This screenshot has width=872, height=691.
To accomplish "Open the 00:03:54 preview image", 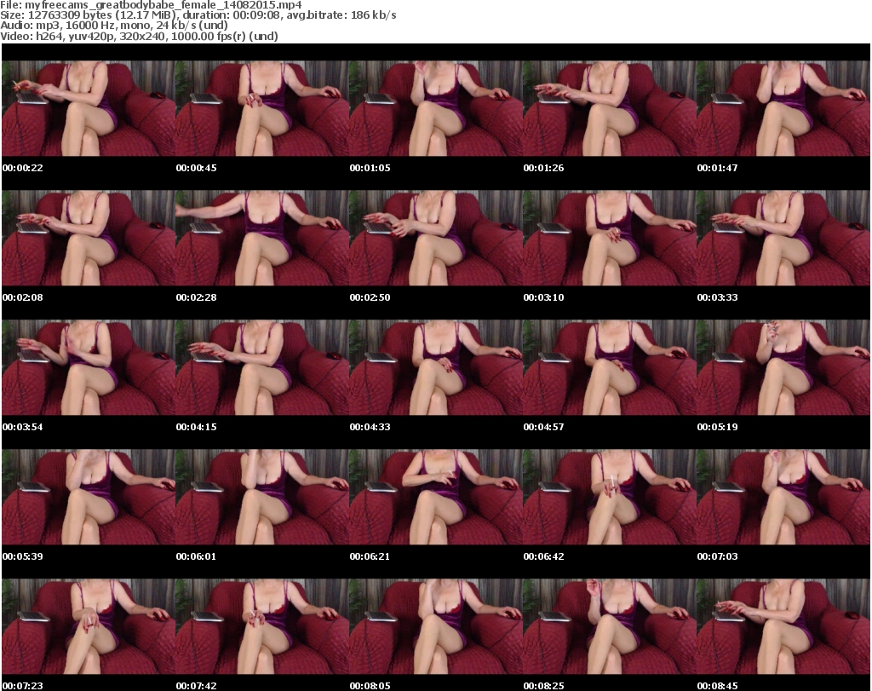I will coord(89,368).
